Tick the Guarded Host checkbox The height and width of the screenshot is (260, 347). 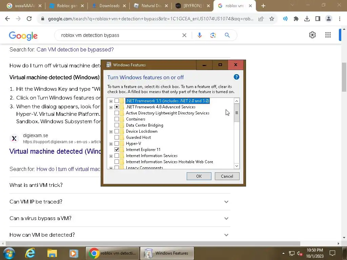(x=117, y=137)
